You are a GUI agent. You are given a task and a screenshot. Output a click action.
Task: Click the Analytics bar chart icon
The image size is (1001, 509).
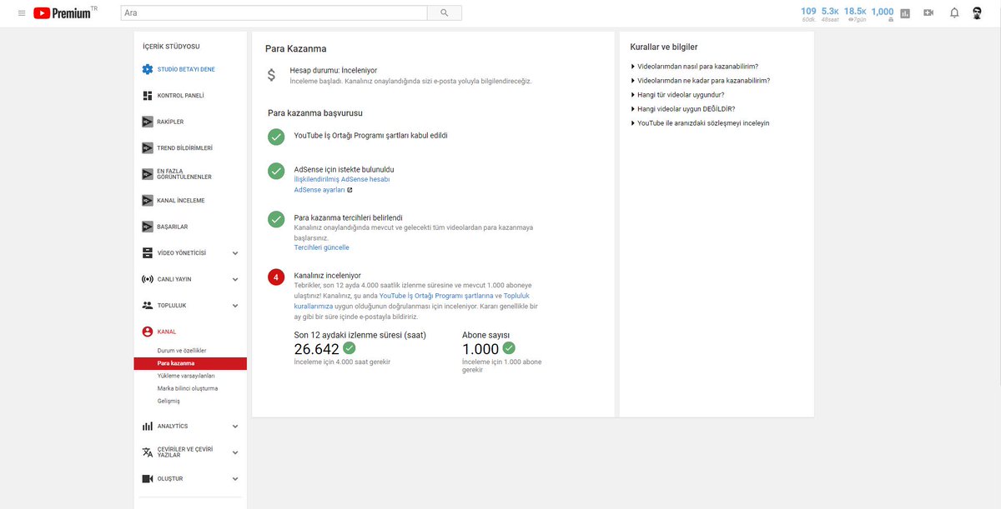pos(148,427)
